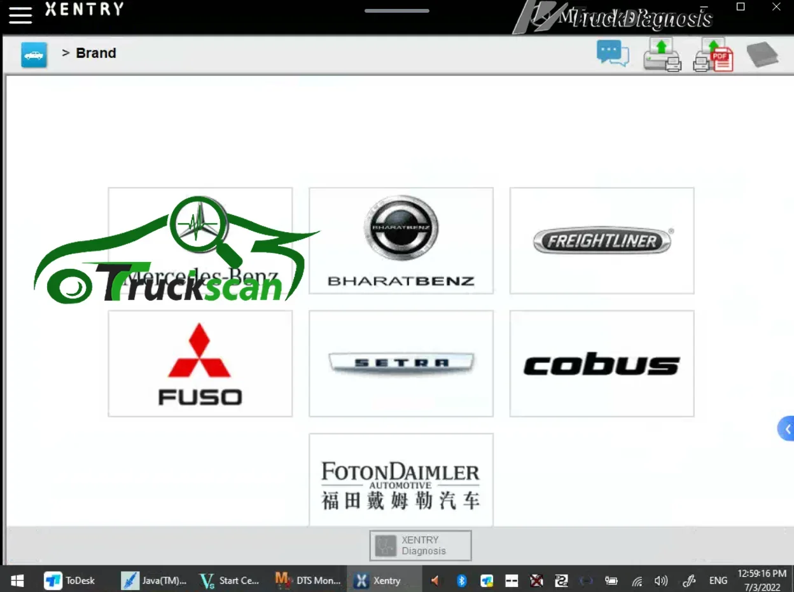
Task: Open the documentation book icon
Action: (762, 53)
